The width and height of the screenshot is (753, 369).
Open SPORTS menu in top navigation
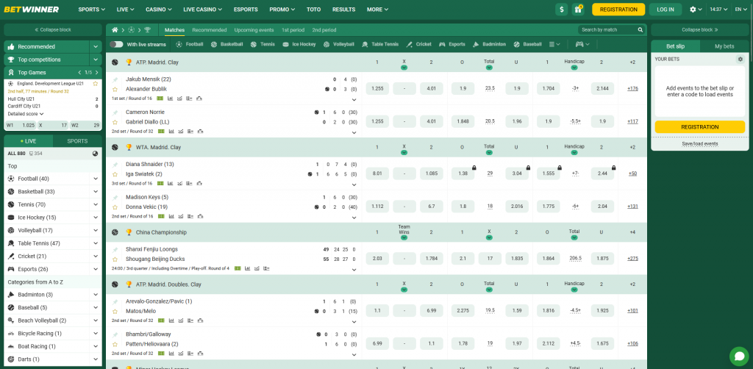[x=92, y=9]
